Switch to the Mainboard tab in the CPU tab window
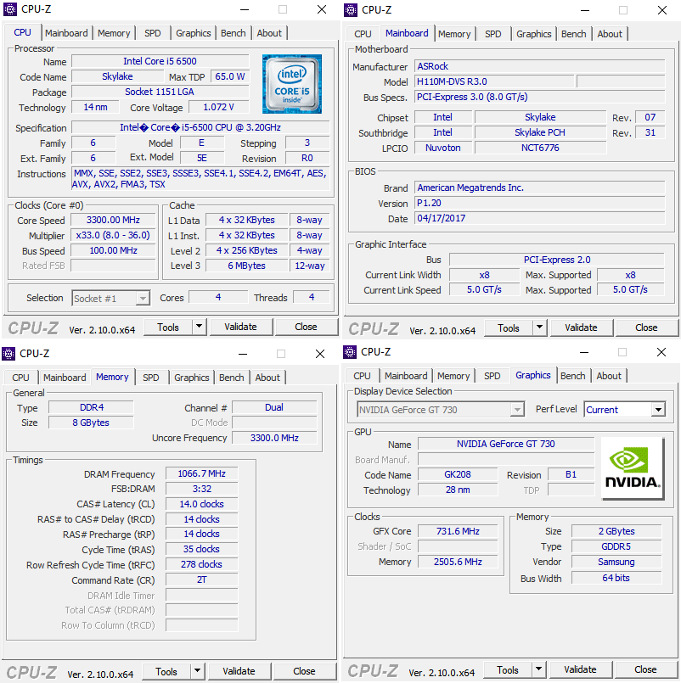This screenshot has width=681, height=683. [x=66, y=33]
